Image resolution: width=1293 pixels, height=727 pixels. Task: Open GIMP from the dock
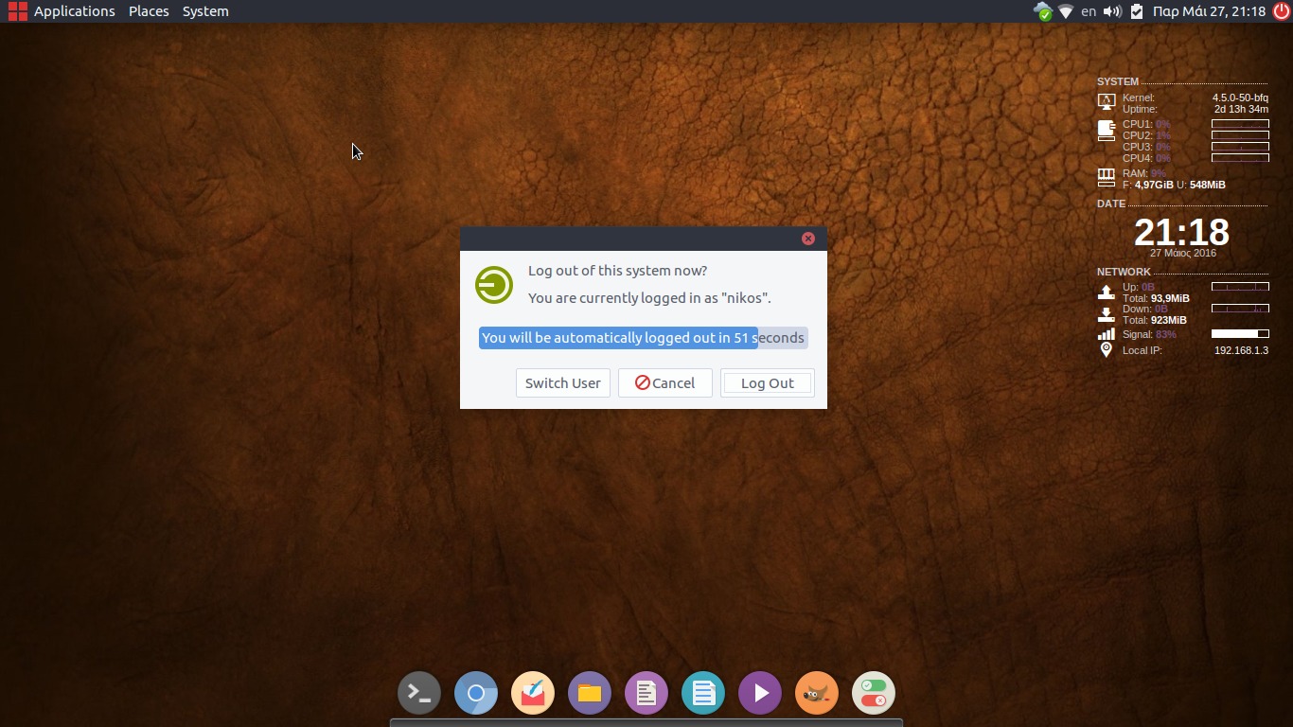tap(817, 693)
